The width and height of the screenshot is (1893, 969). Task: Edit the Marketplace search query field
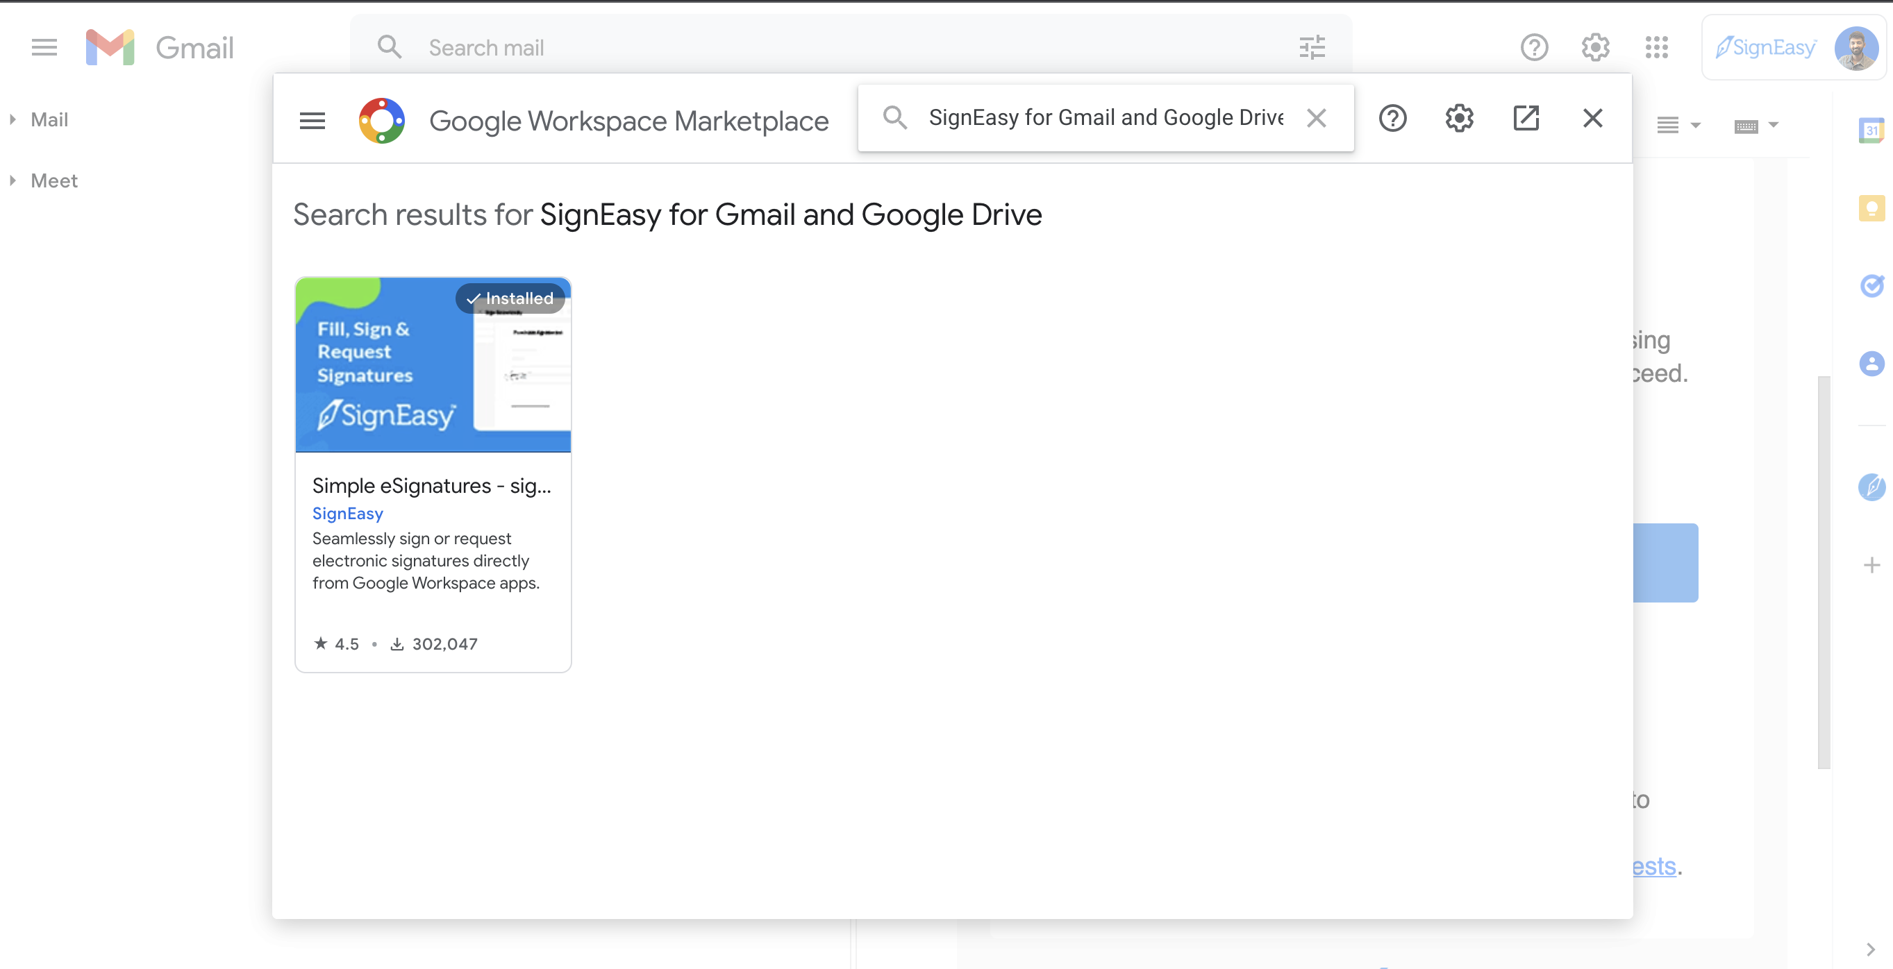click(1106, 117)
